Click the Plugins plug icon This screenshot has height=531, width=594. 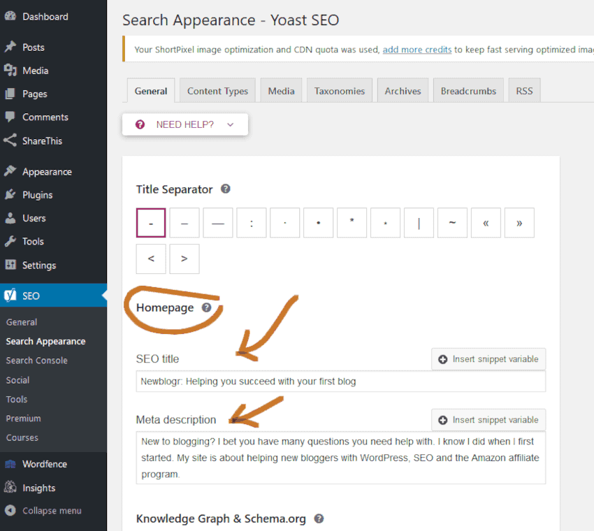[10, 195]
